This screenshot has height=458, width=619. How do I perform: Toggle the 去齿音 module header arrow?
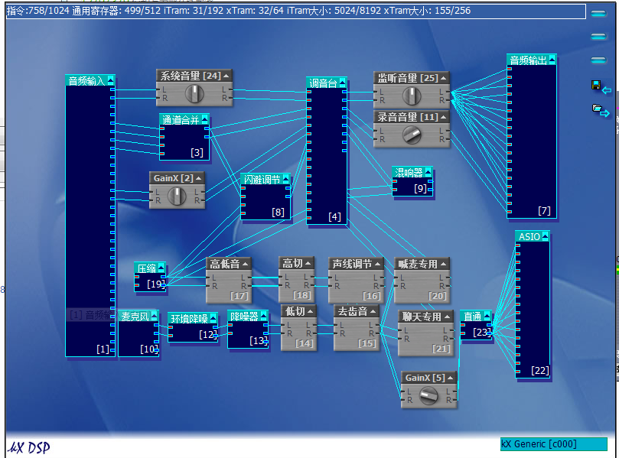pos(373,311)
